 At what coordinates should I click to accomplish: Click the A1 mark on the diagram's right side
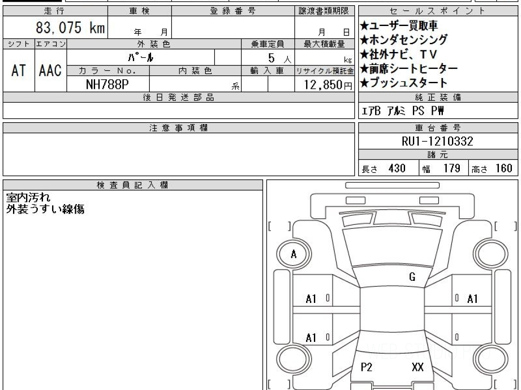point(473,299)
